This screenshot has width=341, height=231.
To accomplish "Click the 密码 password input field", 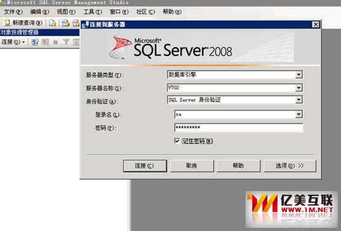I will point(239,128).
